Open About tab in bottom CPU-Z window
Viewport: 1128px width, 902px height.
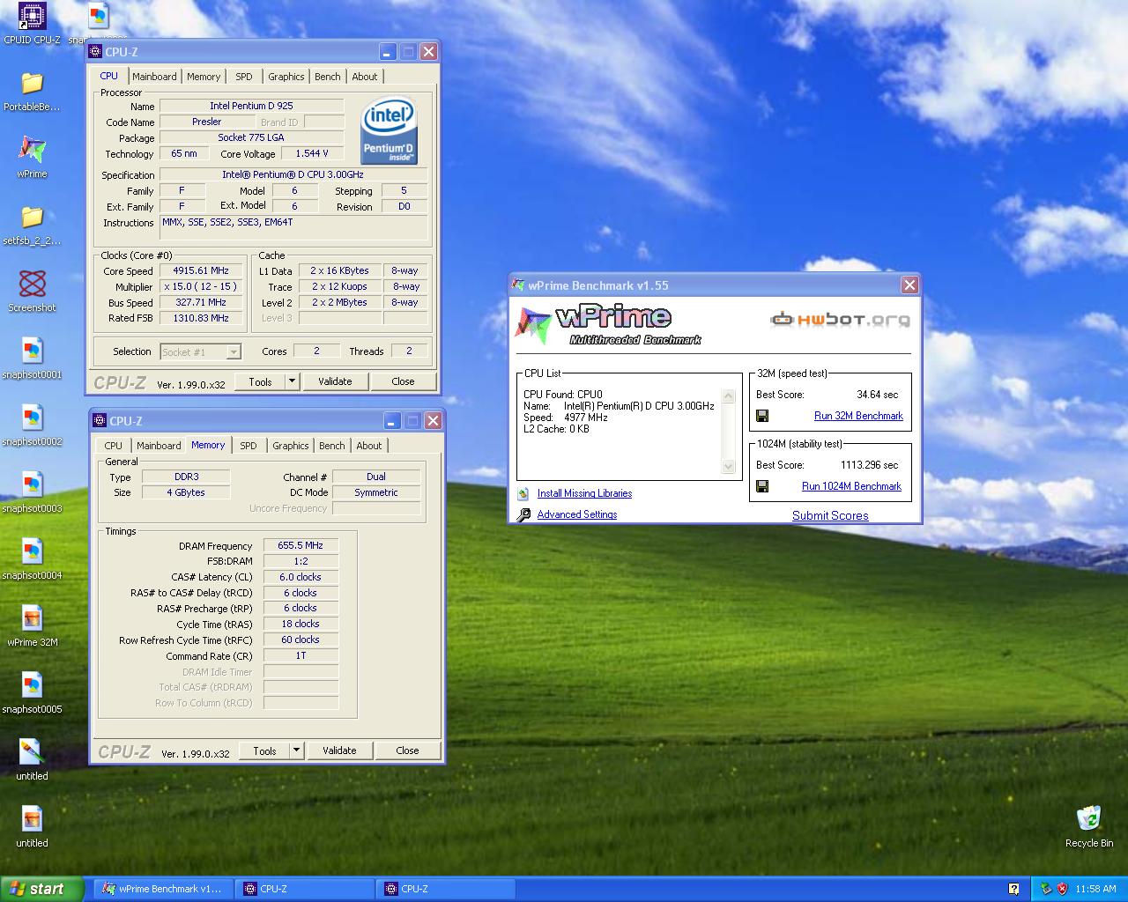[x=369, y=446]
